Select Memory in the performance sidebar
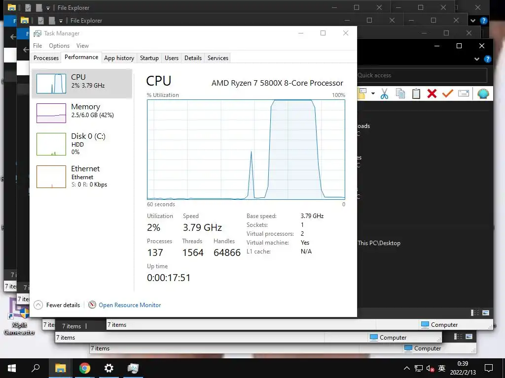This screenshot has height=378, width=505. tap(82, 113)
